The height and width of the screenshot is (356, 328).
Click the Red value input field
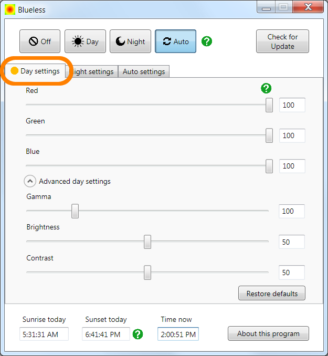[x=292, y=105]
